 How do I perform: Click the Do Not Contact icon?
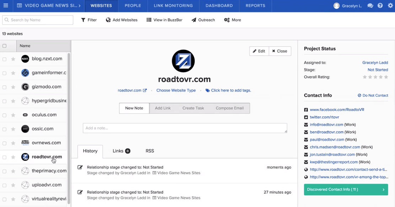coord(359,95)
